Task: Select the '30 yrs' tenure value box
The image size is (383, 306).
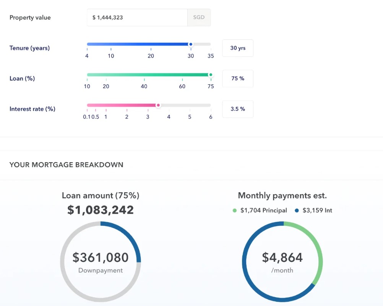Action: (237, 48)
